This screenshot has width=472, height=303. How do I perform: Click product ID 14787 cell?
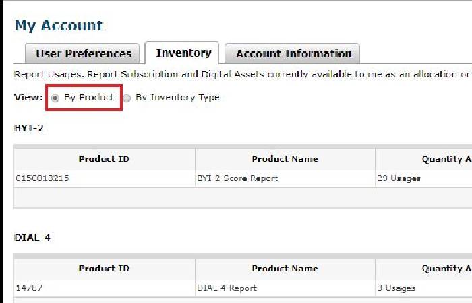(28, 288)
